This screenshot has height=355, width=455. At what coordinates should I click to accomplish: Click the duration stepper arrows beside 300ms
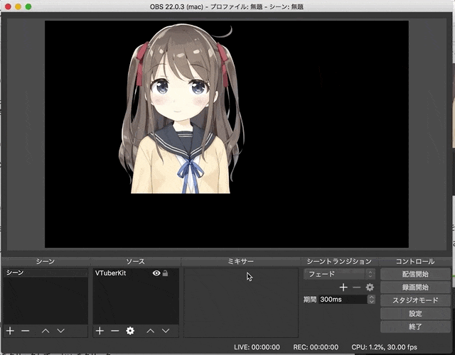coord(371,300)
